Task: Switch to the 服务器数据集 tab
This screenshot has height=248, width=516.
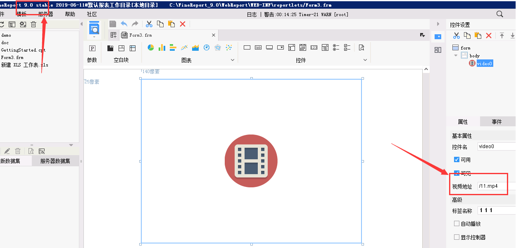Action: point(55,161)
